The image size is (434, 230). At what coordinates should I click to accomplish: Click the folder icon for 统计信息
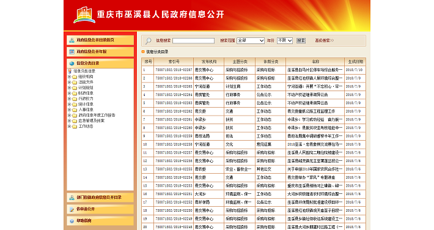pyautogui.click(x=75, y=105)
